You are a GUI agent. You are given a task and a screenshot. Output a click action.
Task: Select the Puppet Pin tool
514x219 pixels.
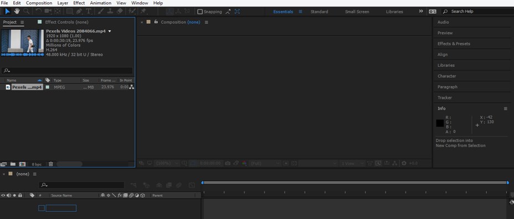click(143, 12)
